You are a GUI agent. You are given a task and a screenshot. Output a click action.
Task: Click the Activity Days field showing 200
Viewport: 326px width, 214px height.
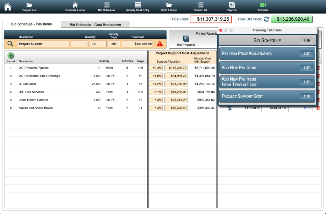[x=114, y=44]
